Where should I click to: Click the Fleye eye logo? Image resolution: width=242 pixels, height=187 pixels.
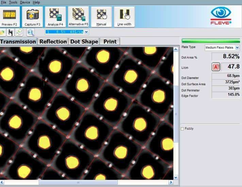[x=221, y=16]
